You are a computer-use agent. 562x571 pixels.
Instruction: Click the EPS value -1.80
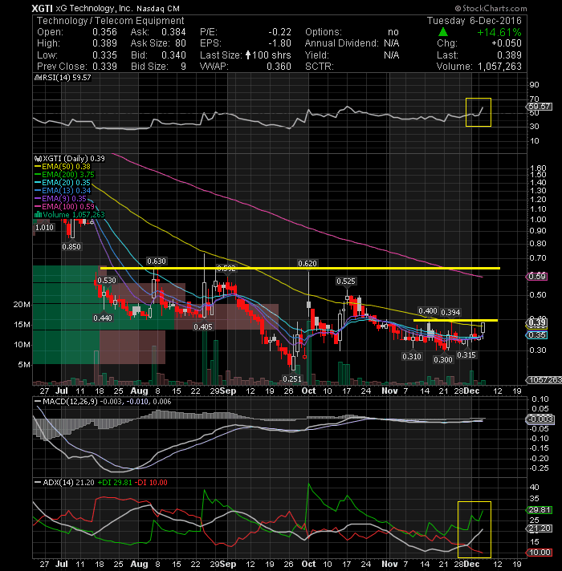[279, 43]
